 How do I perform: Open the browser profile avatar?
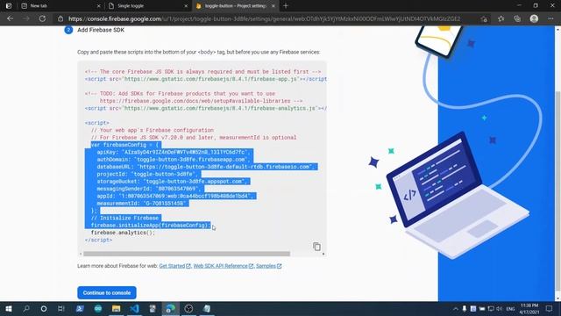pos(534,18)
